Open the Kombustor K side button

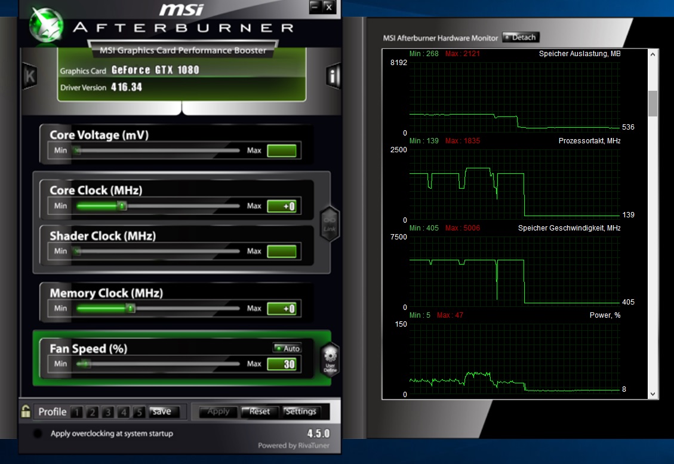pos(30,76)
